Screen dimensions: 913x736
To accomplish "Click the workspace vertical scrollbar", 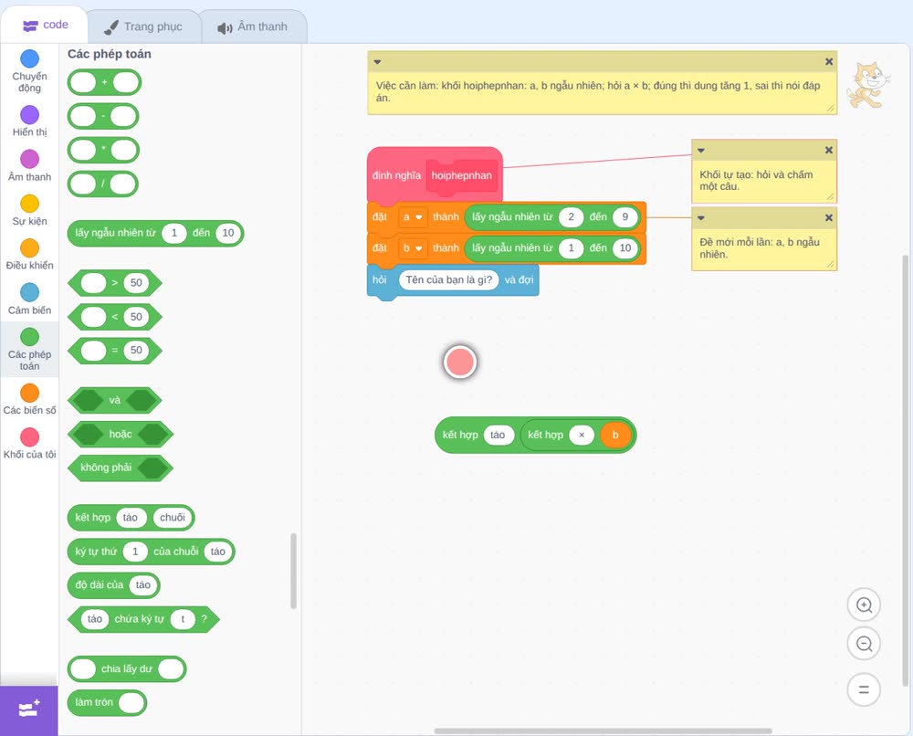I will (x=906, y=470).
